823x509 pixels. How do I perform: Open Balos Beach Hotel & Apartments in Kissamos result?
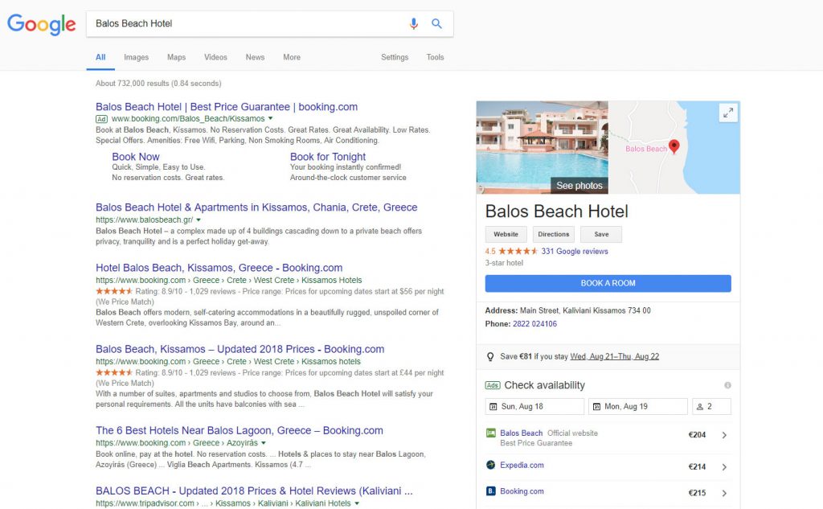[x=256, y=207]
